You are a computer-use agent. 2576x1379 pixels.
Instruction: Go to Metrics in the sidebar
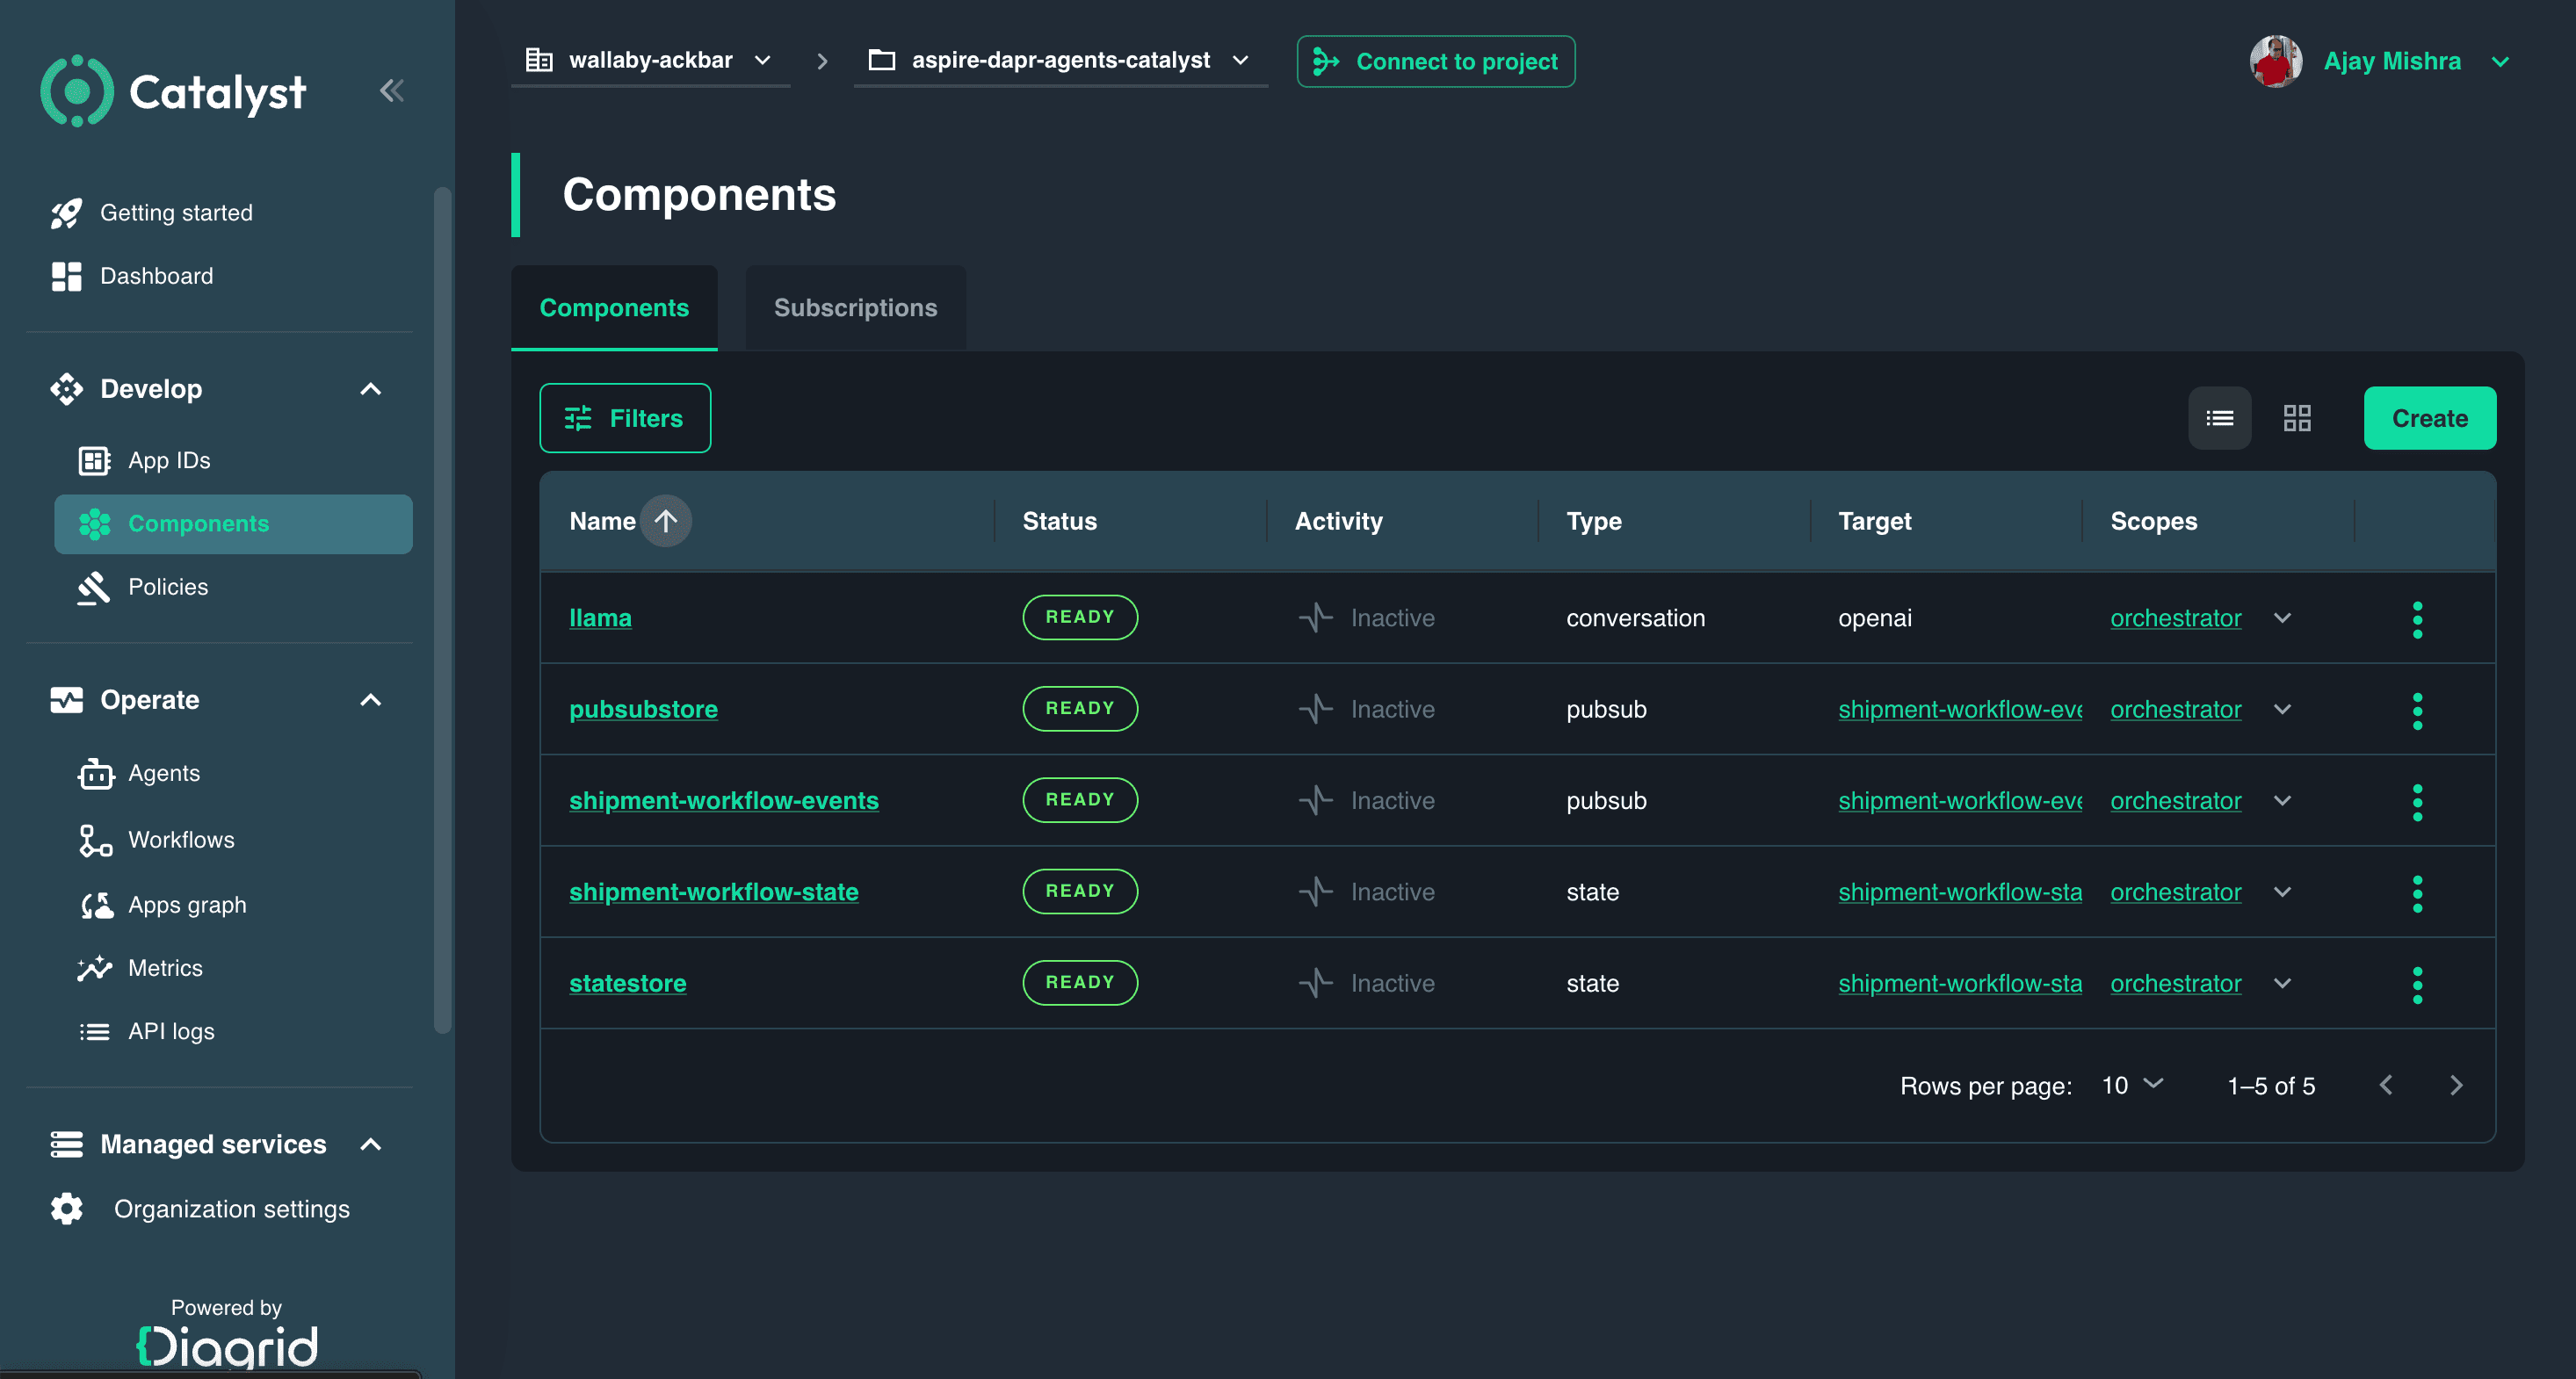coord(165,968)
